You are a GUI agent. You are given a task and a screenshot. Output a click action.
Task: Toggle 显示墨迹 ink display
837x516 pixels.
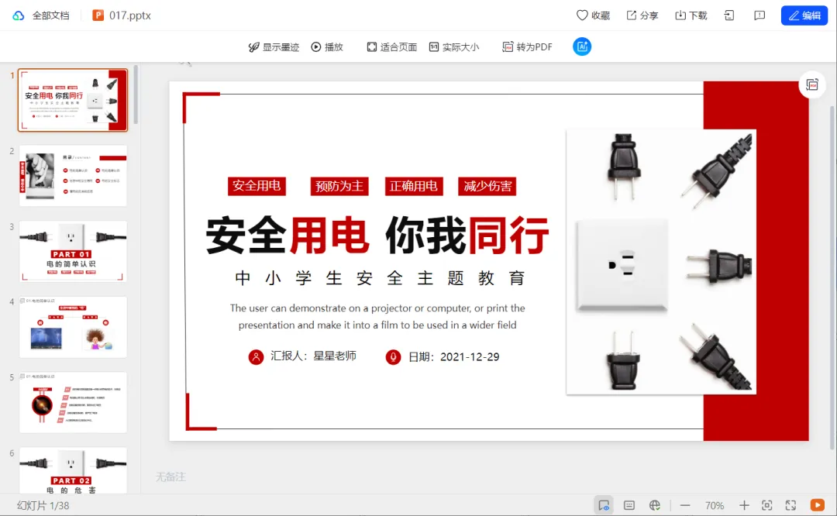(x=274, y=47)
